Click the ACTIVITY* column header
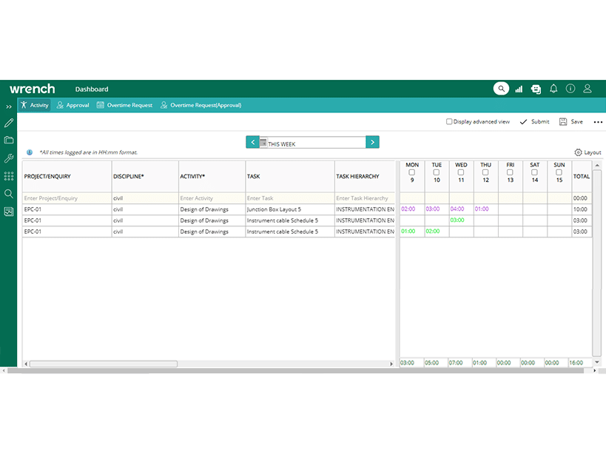Image resolution: width=606 pixels, height=454 pixels. [212, 177]
